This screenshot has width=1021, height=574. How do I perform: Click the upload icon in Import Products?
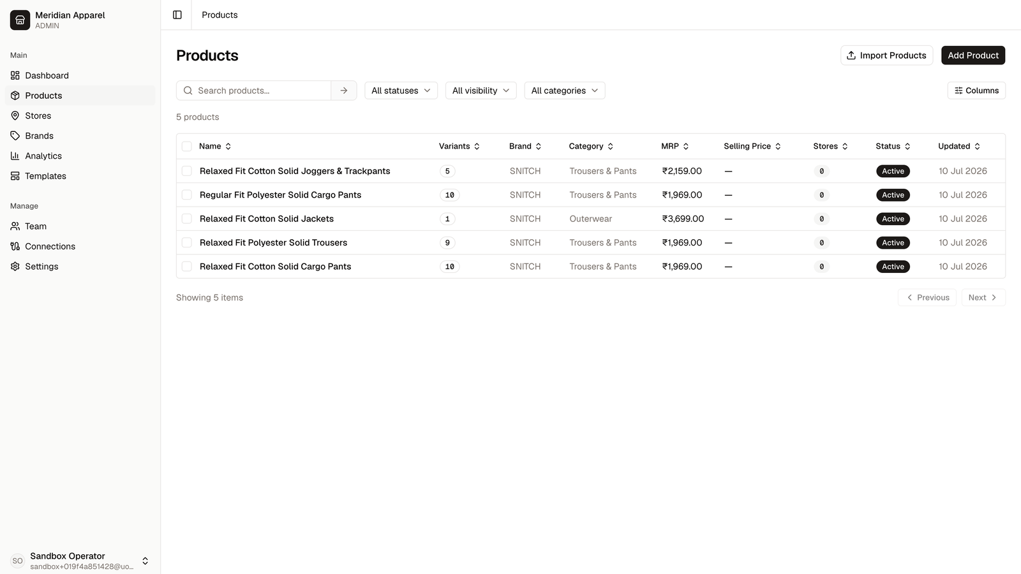coord(851,55)
